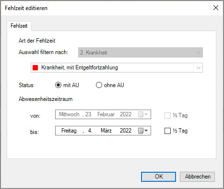The height and width of the screenshot is (189, 224).
Task: Select the year 2022 in the 'bis' date
Action: 126,131
